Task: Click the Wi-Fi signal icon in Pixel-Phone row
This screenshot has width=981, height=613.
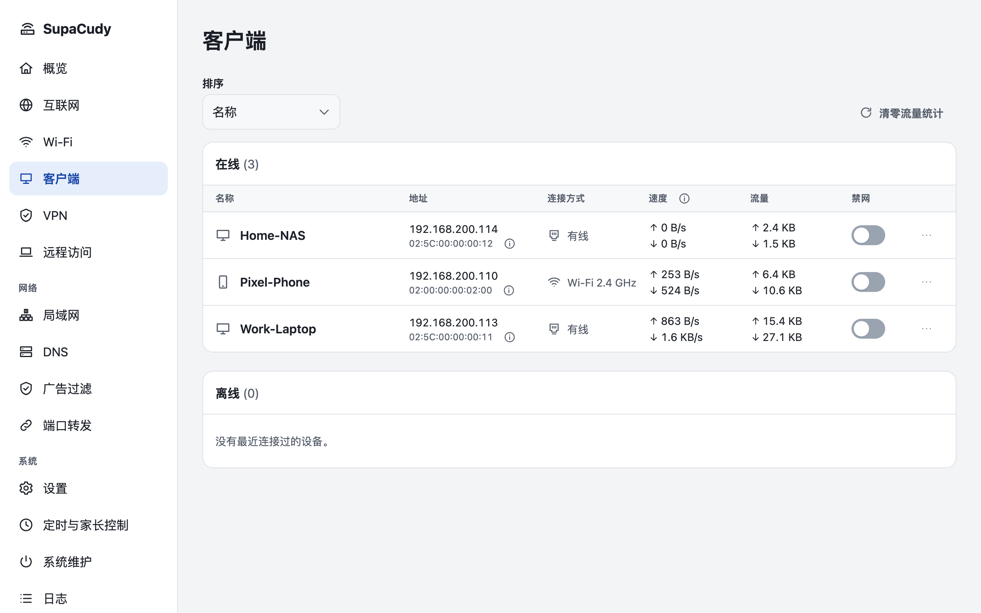Action: [554, 282]
